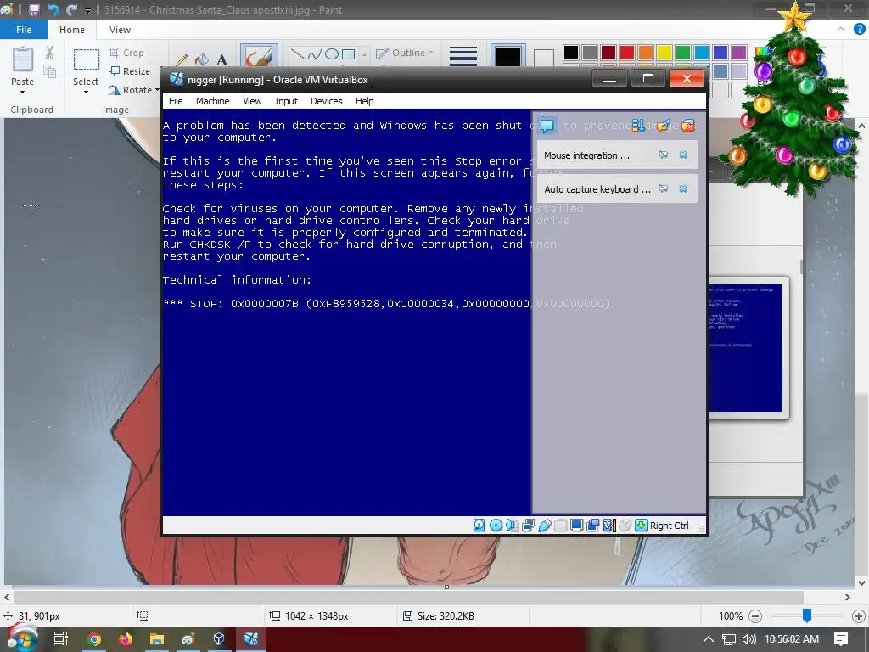Viewport: 869px width, 652px height.
Task: Choose the Oval shape in Paint
Action: pos(332,53)
